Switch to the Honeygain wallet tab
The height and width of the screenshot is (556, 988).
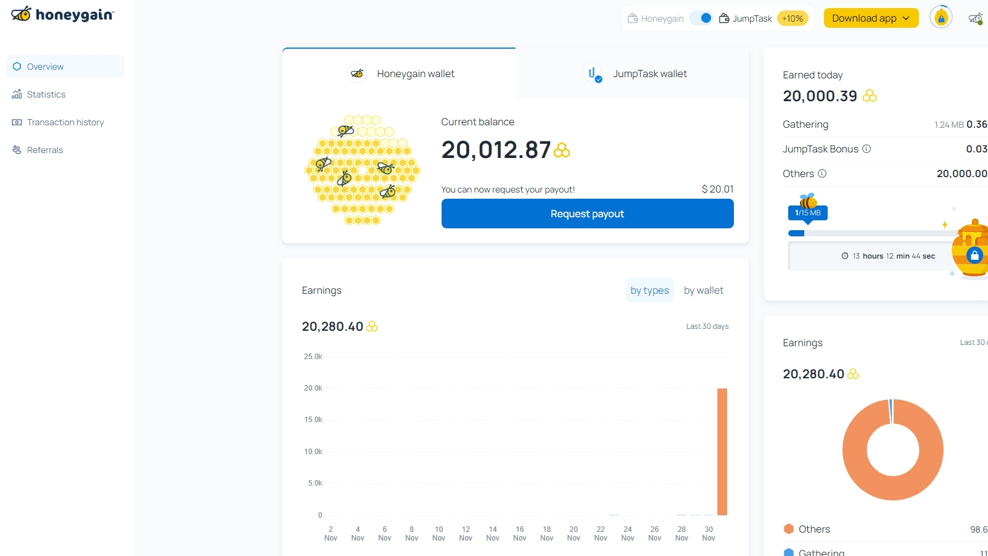(x=399, y=73)
